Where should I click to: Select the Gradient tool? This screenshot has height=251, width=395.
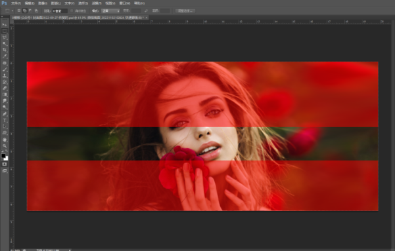(x=5, y=94)
